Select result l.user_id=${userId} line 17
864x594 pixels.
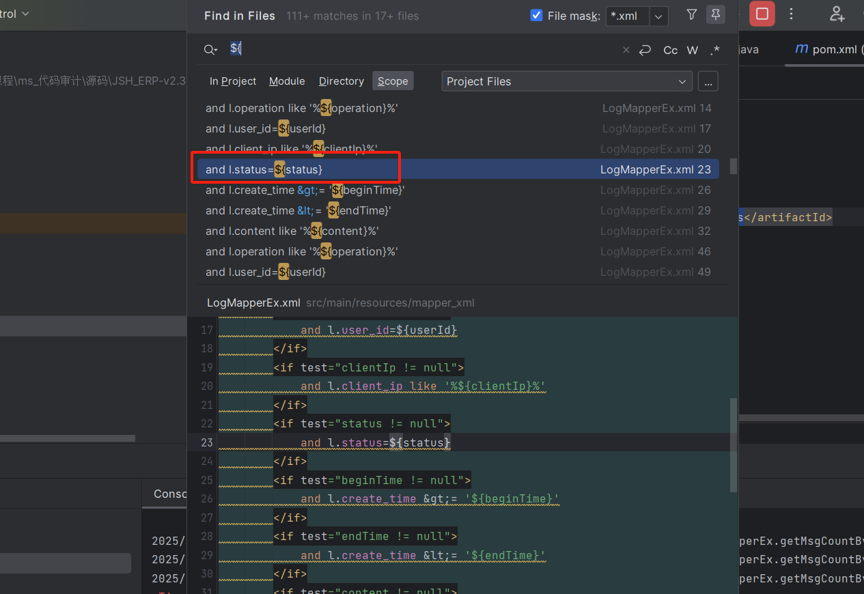click(x=458, y=128)
